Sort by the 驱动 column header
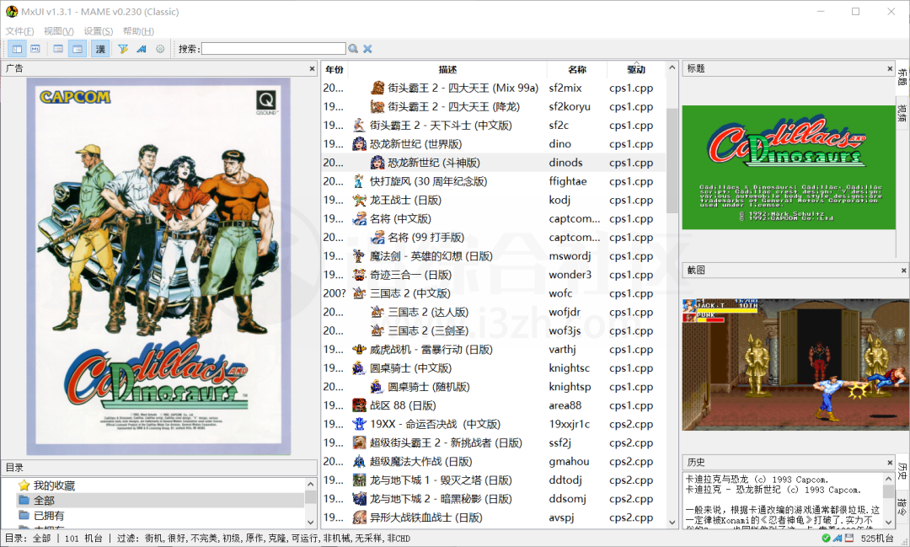The height and width of the screenshot is (547, 910). pos(636,70)
